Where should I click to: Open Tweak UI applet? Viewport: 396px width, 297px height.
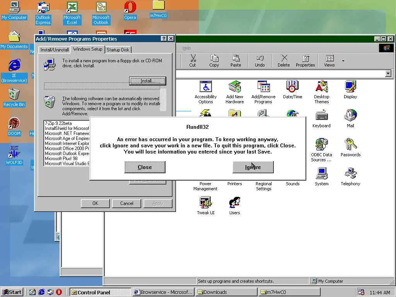pos(206,206)
